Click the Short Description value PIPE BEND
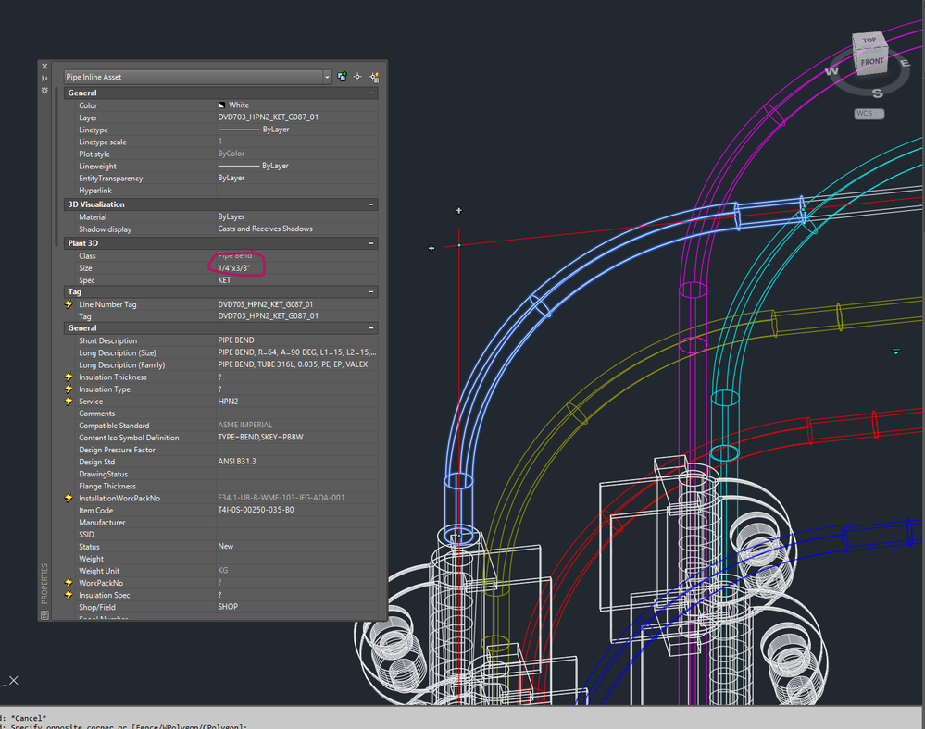Screen dimensions: 925x729 pyautogui.click(x=236, y=340)
